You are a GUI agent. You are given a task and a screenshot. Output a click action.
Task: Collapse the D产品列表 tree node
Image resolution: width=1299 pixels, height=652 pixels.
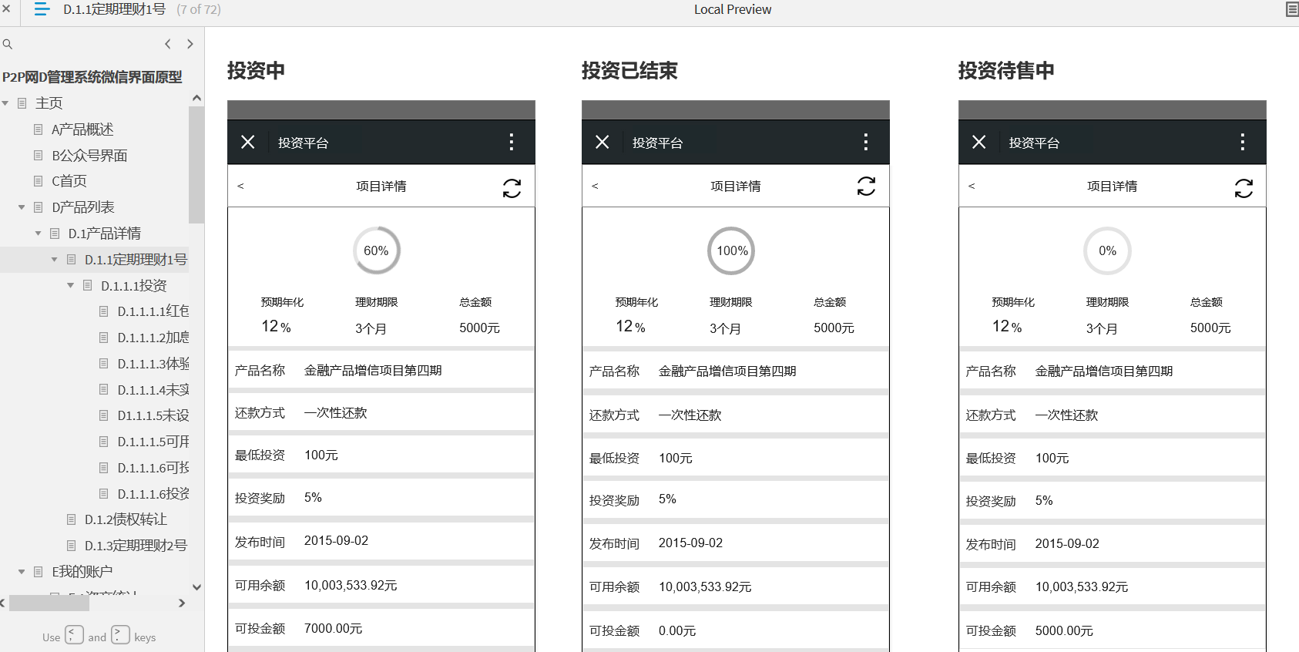tap(22, 207)
